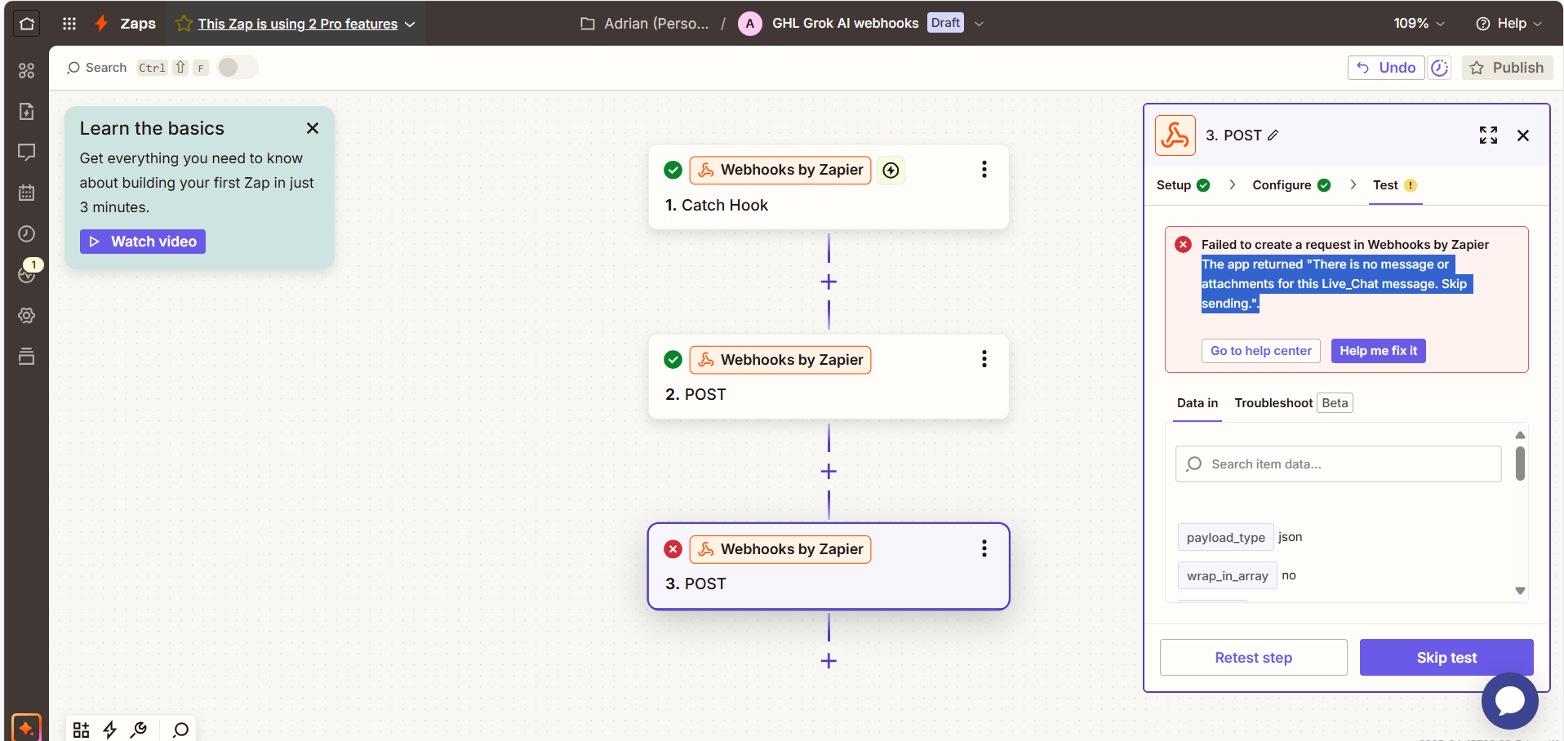Open the AI timer icon next to Undo
Screen dimensions: 1564x741
pos(1439,68)
